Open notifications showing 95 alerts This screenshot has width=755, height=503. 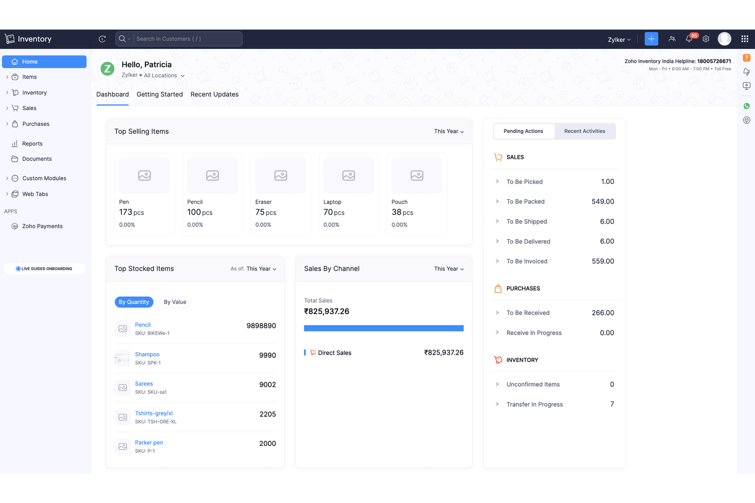tap(689, 39)
